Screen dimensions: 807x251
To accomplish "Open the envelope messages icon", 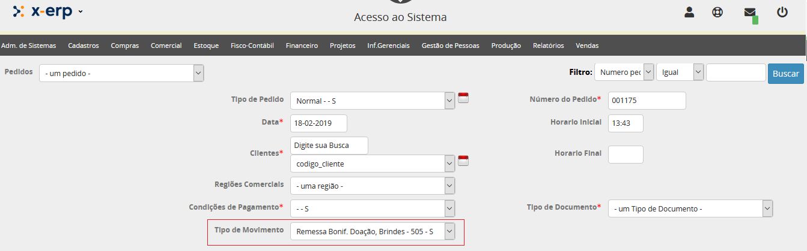I will tap(750, 12).
